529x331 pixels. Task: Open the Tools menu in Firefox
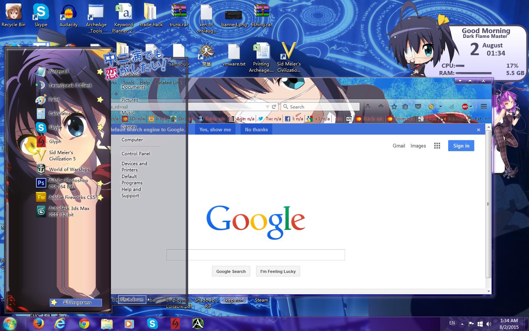(128, 82)
